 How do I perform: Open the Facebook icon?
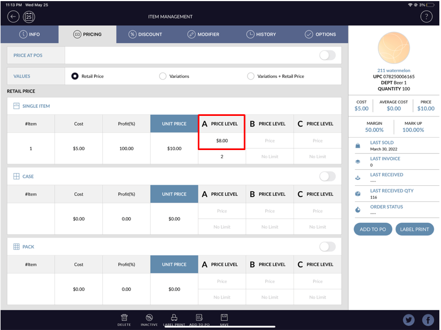pos(428,320)
